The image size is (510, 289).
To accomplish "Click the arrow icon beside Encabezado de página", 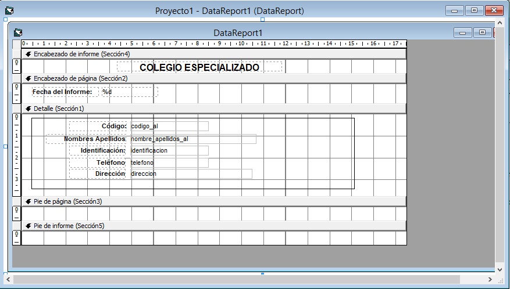I will pos(28,78).
